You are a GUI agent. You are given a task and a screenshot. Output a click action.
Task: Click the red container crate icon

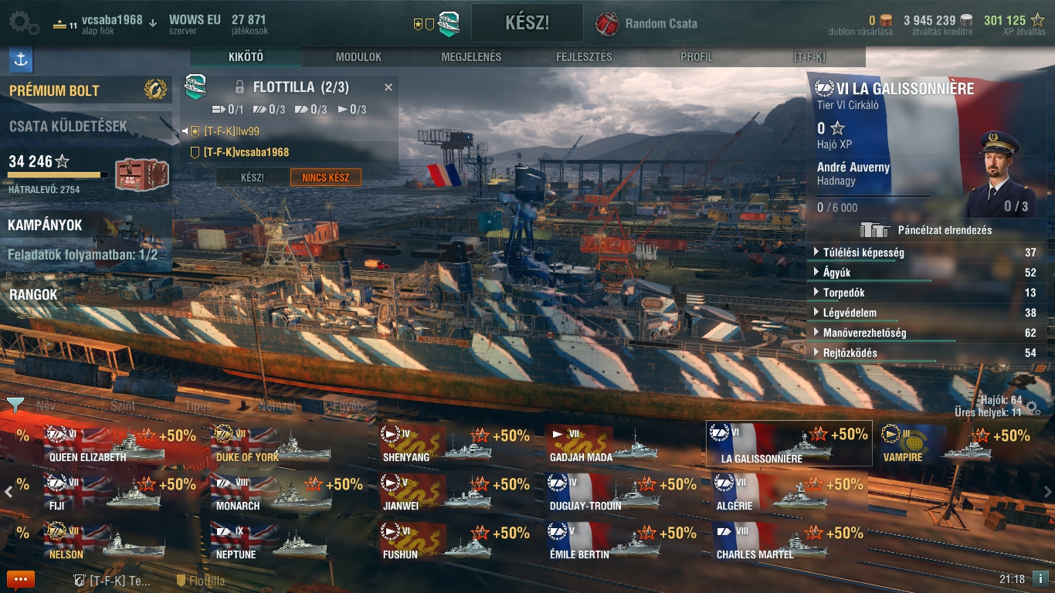pyautogui.click(x=141, y=174)
